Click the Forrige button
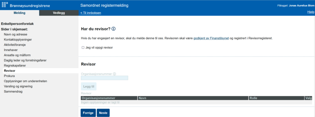The height and width of the screenshot is (117, 315). coord(88,113)
